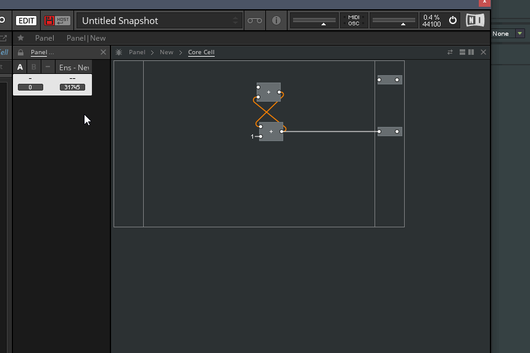Split the structure view horizontally
The image size is (530, 353).
[x=462, y=52]
